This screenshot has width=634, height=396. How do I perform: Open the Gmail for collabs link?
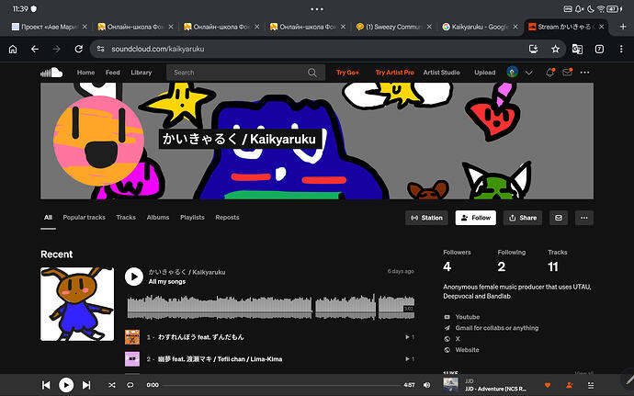coord(497,328)
